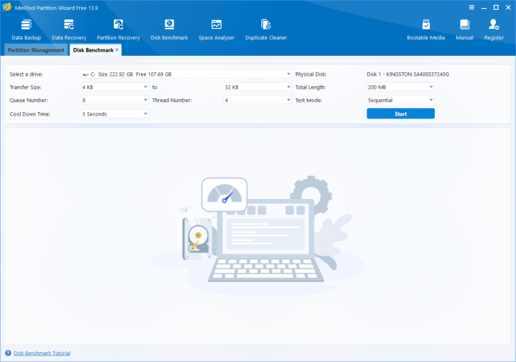Open the Test Mode Sequential dropdown
Screen dimensions: 516x362
(400, 100)
